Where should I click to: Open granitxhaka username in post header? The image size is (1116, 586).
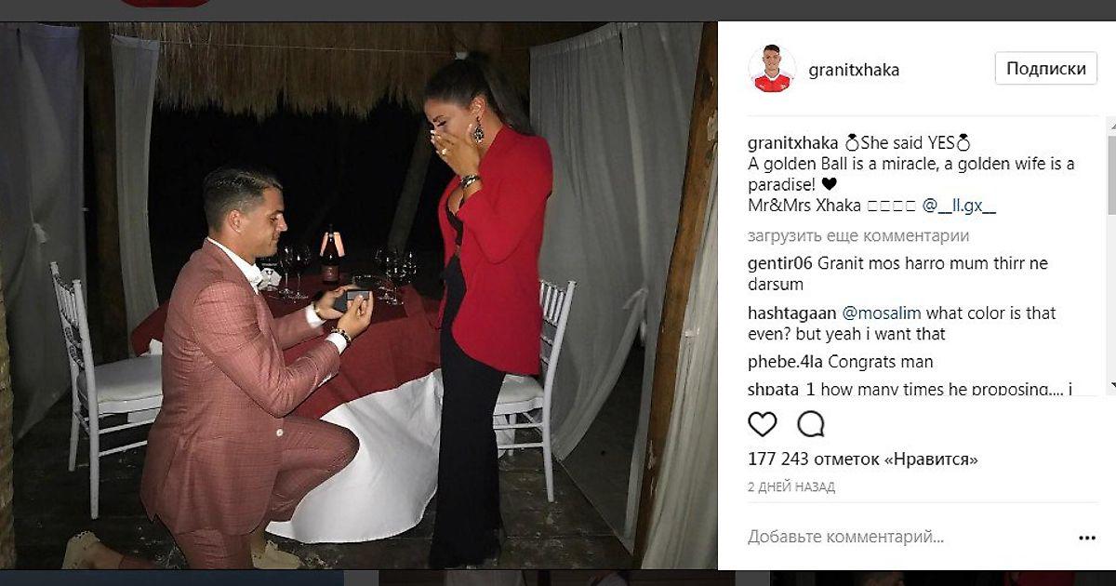[x=854, y=70]
